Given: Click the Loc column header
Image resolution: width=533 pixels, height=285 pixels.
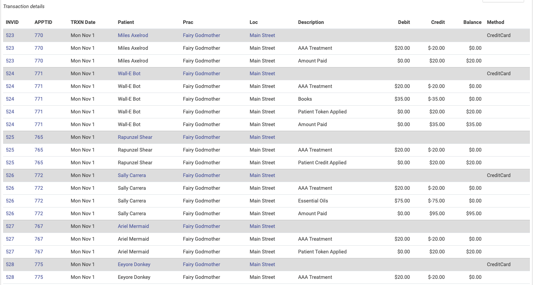Looking at the screenshot, I should (254, 22).
